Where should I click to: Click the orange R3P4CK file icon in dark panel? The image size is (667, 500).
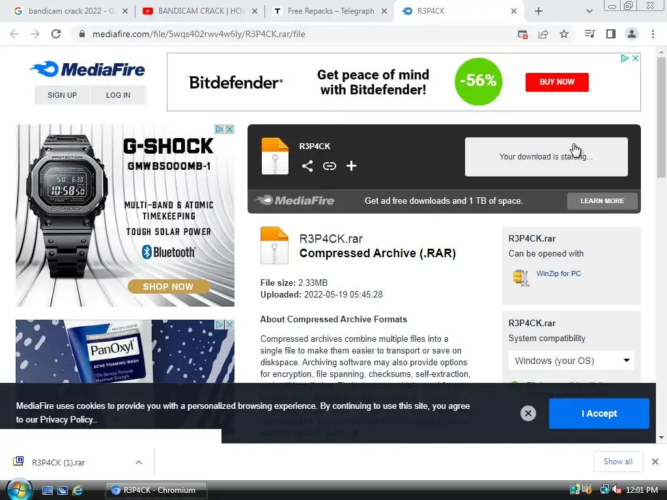coord(275,156)
